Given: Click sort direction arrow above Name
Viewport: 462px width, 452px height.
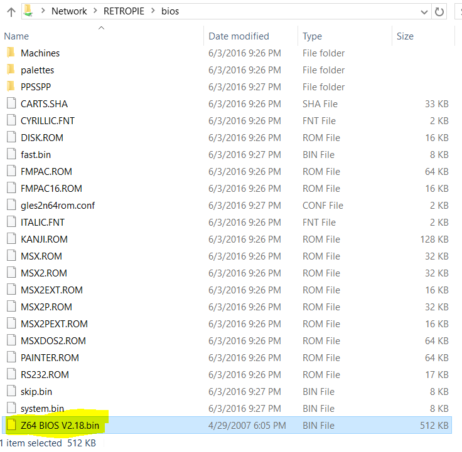Looking at the screenshot, I should (x=101, y=28).
